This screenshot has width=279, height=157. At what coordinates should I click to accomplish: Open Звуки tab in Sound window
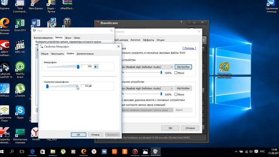click(x=68, y=38)
